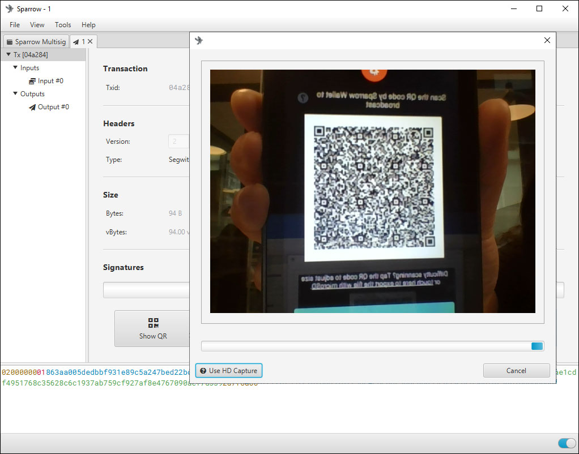This screenshot has height=454, width=579.
Task: Collapse the Inputs tree branch
Action: click(15, 68)
